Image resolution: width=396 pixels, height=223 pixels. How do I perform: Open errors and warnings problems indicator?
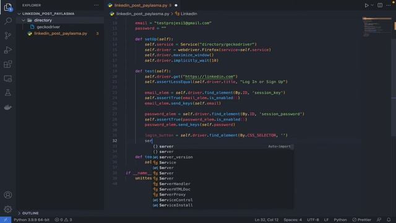pyautogui.click(x=63, y=220)
